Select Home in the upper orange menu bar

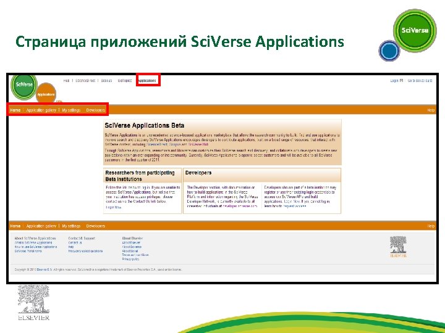click(x=15, y=110)
